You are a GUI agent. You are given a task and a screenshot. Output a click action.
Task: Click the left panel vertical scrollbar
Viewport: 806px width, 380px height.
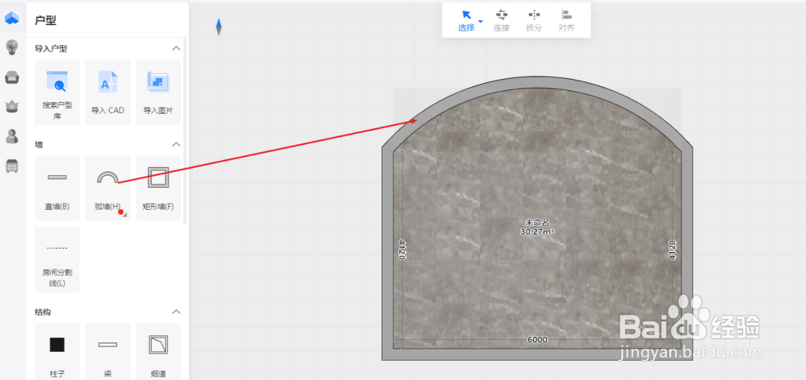[x=184, y=131]
